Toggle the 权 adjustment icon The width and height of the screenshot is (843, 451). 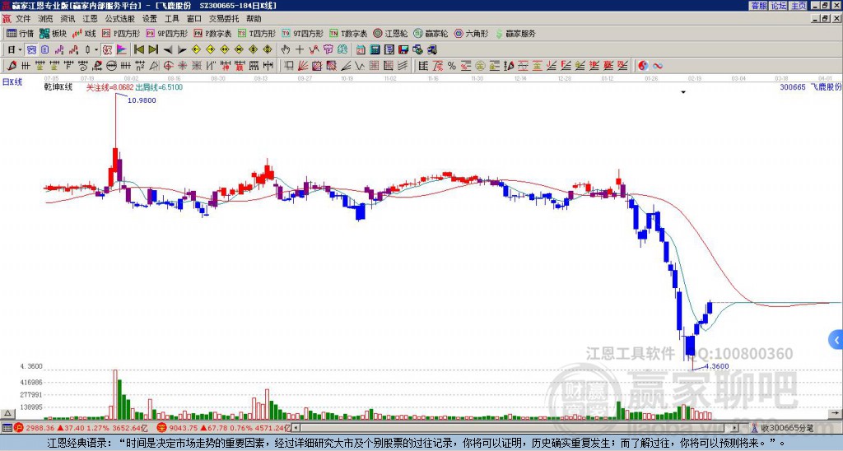point(107,50)
